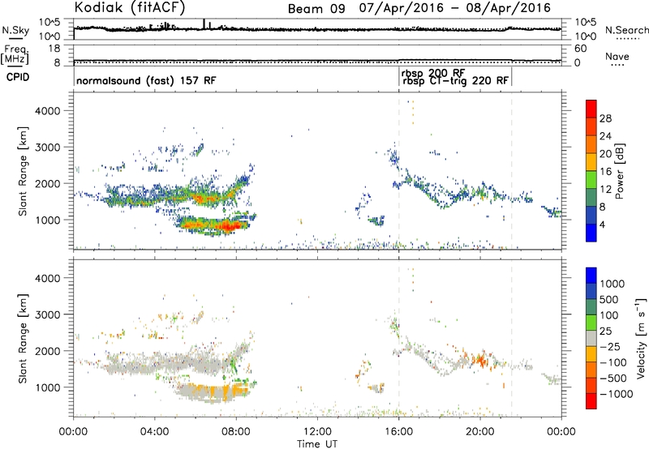649x449 pixels.
Task: Click the 4000 tick on the power panel
Action: (x=48, y=111)
